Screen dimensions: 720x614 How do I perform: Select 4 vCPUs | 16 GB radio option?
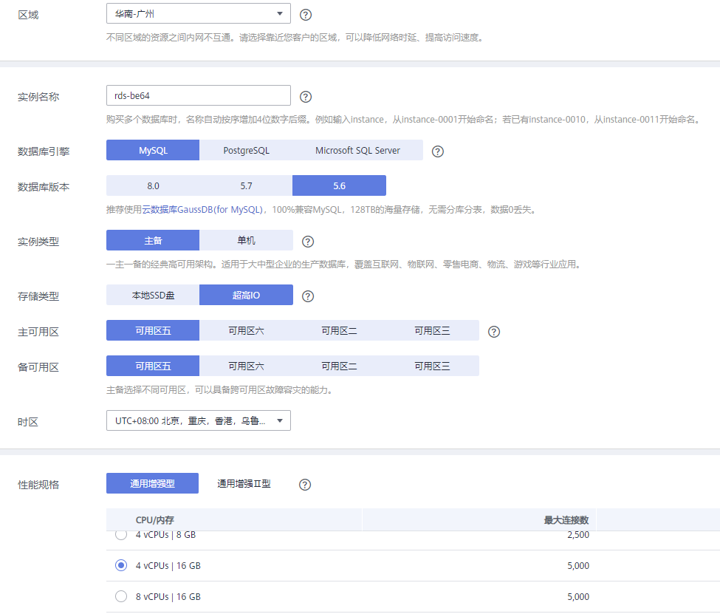pyautogui.click(x=121, y=565)
